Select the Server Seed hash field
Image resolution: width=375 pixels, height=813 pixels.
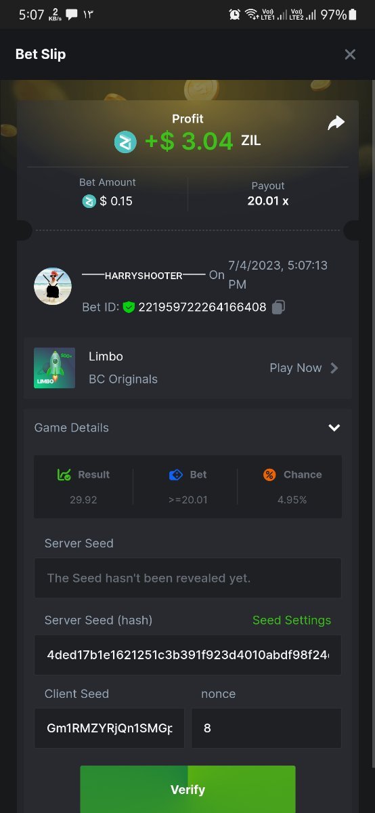pos(187,655)
